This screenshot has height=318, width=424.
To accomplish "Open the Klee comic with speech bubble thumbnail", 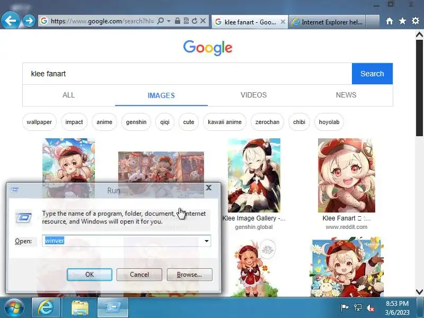I will coord(254,267).
